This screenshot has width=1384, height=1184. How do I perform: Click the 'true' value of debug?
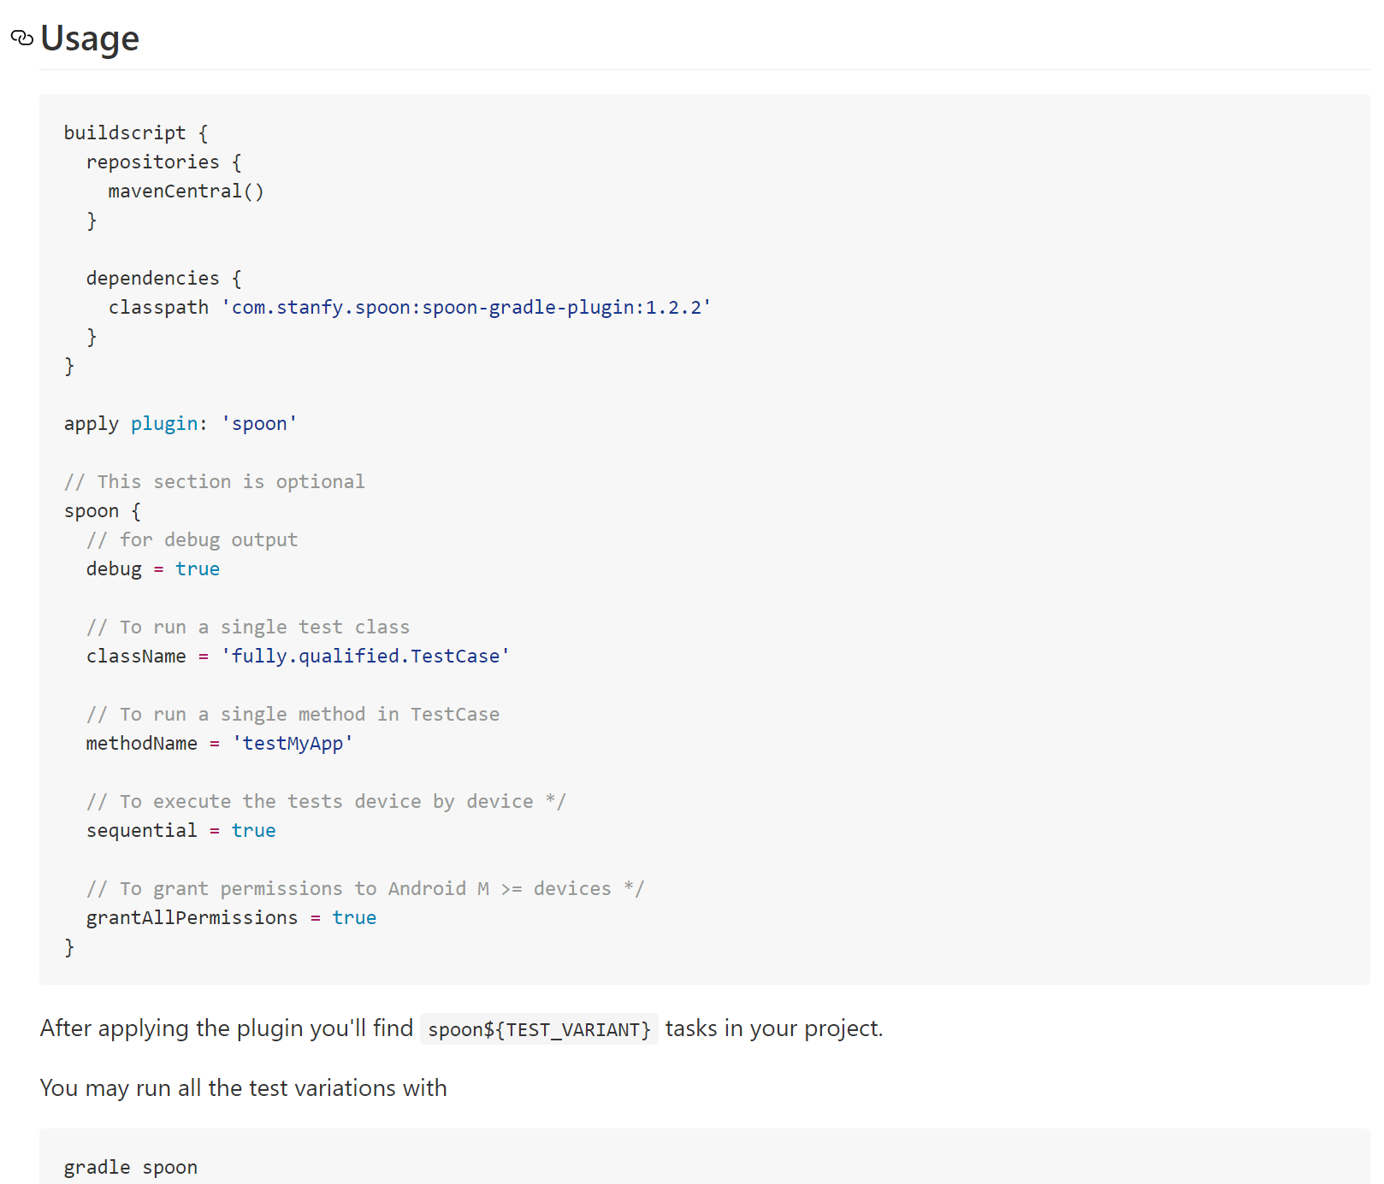pyautogui.click(x=198, y=569)
